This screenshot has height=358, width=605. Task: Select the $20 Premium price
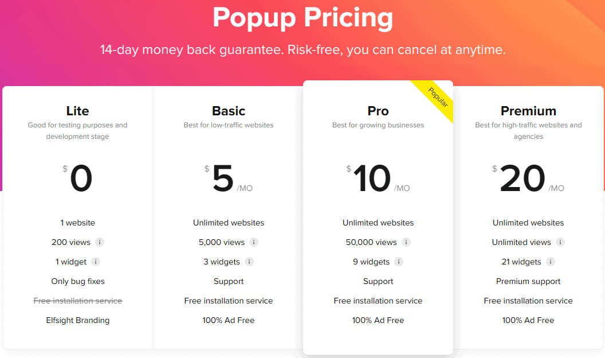click(523, 178)
